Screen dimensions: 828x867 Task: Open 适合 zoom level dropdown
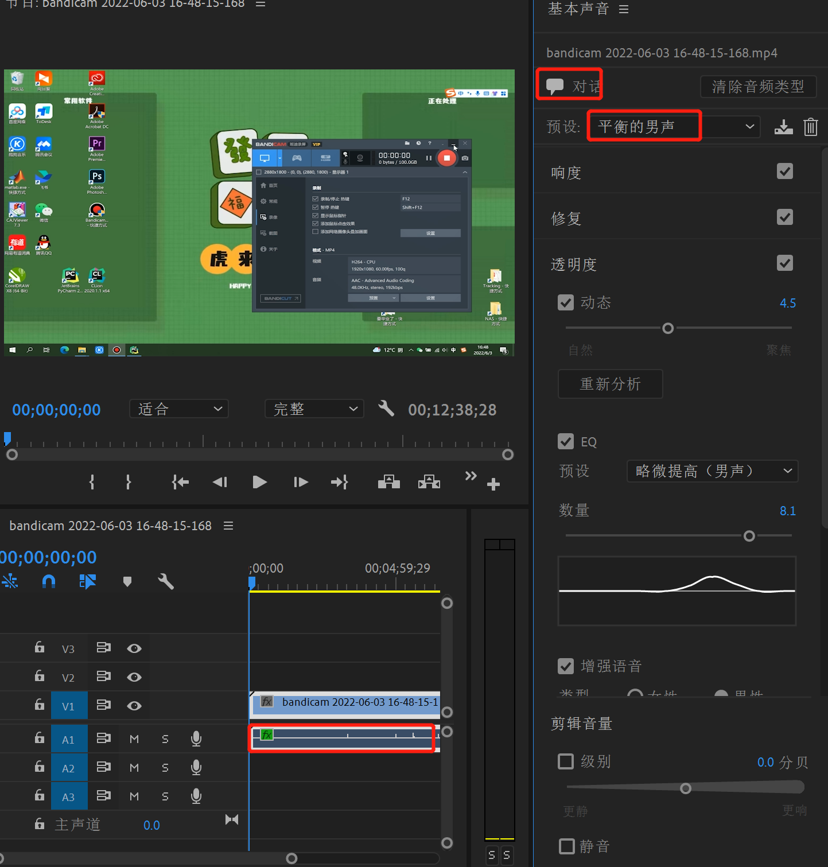(179, 409)
